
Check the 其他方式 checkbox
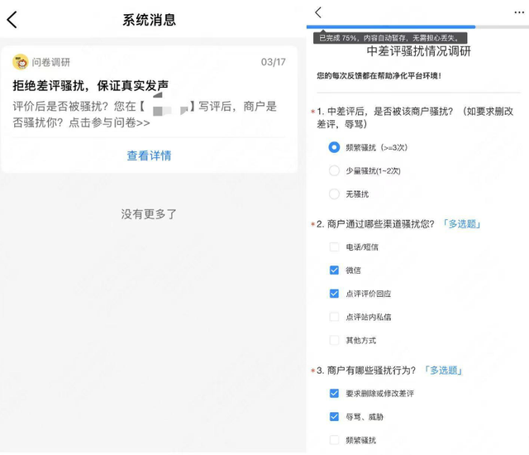click(334, 340)
